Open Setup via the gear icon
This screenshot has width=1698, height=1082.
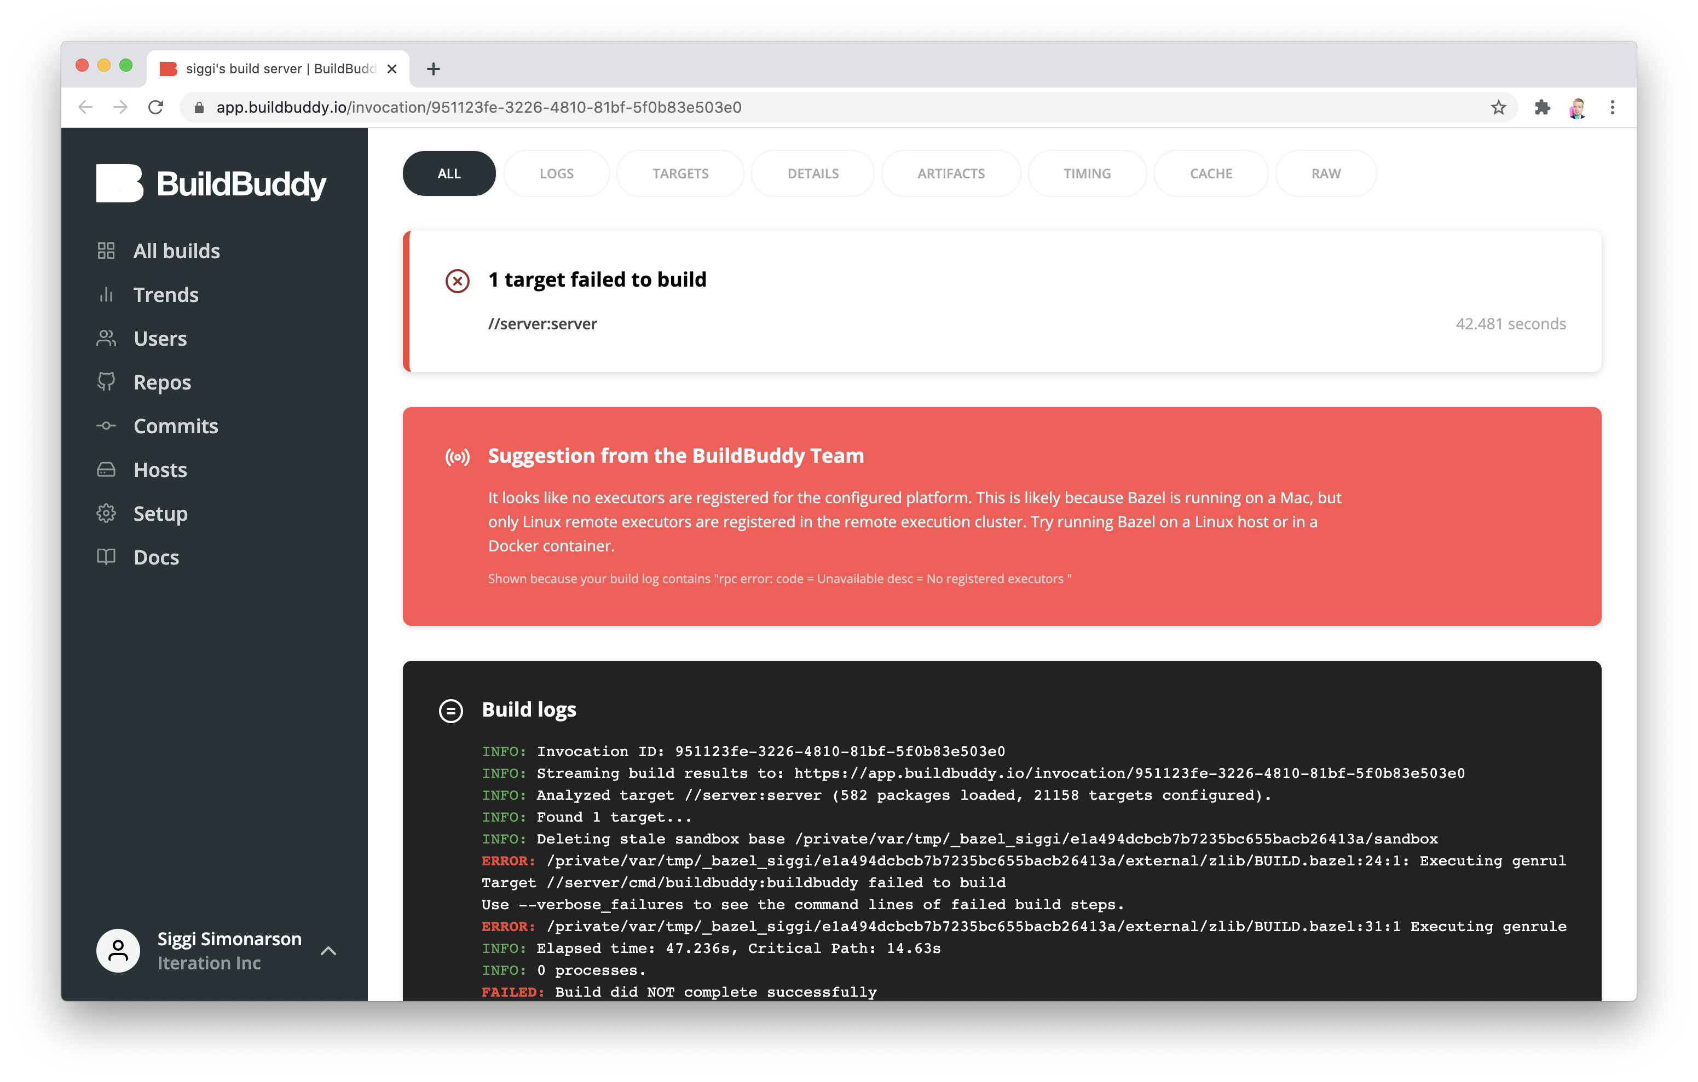point(106,513)
